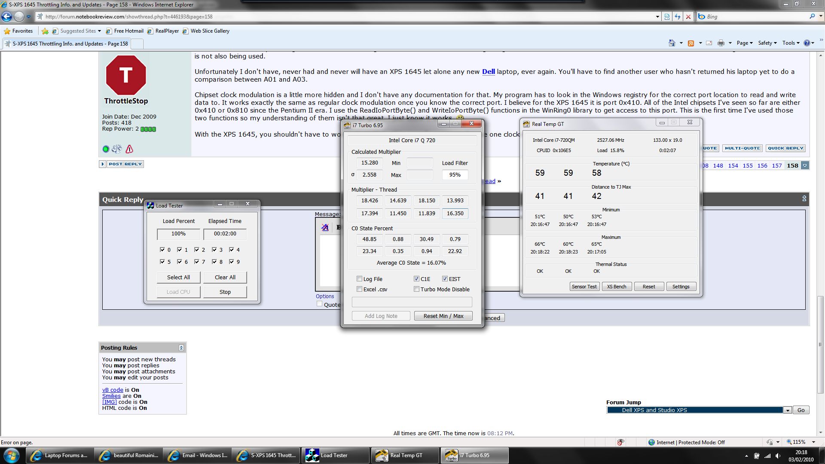Open the Safety menu
The height and width of the screenshot is (464, 825).
point(767,43)
